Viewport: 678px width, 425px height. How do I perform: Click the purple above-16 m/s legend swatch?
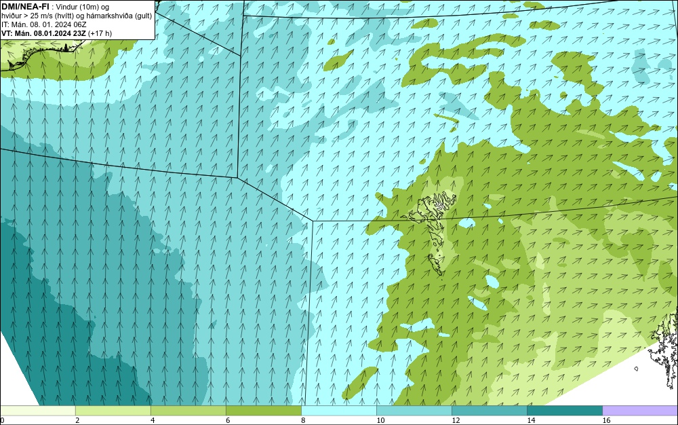pyautogui.click(x=640, y=410)
